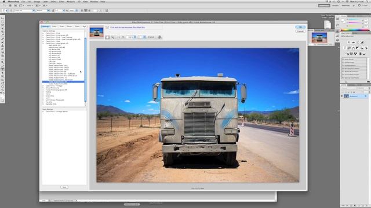Right align text in options bar
This screenshot has height=208, width=371.
89,10
